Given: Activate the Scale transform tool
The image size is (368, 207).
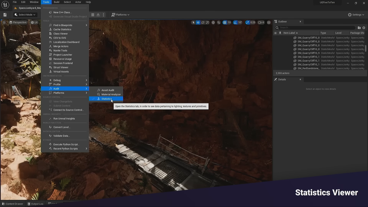Looking at the screenshot, I should pyautogui.click(x=207, y=22).
